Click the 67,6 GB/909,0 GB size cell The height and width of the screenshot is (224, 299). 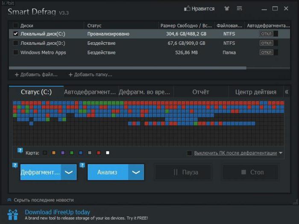pos(186,43)
